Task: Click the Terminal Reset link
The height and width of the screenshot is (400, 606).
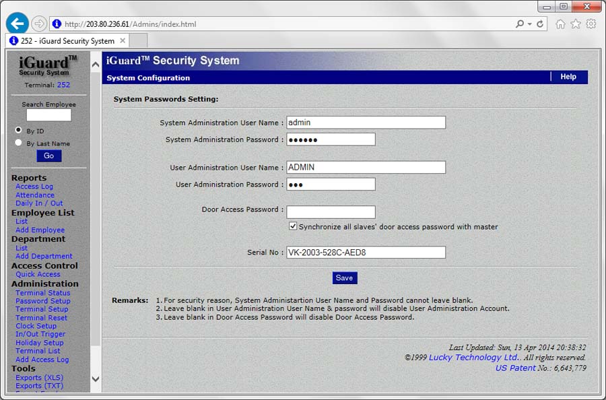Action: [x=41, y=318]
